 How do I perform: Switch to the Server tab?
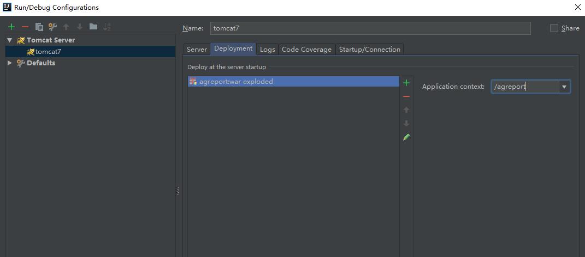point(197,50)
